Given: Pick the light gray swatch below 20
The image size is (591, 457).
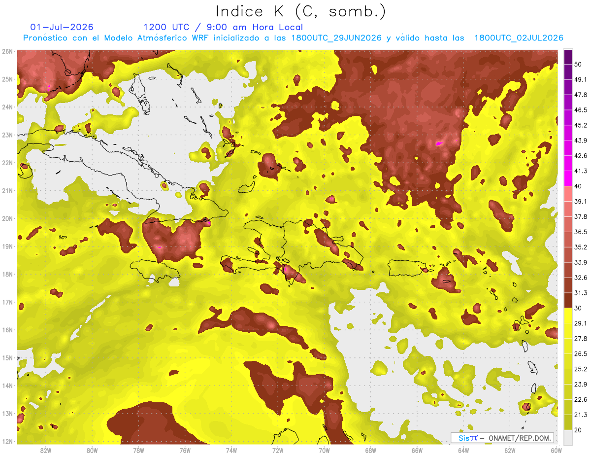Looking at the screenshot, I should 568,437.
